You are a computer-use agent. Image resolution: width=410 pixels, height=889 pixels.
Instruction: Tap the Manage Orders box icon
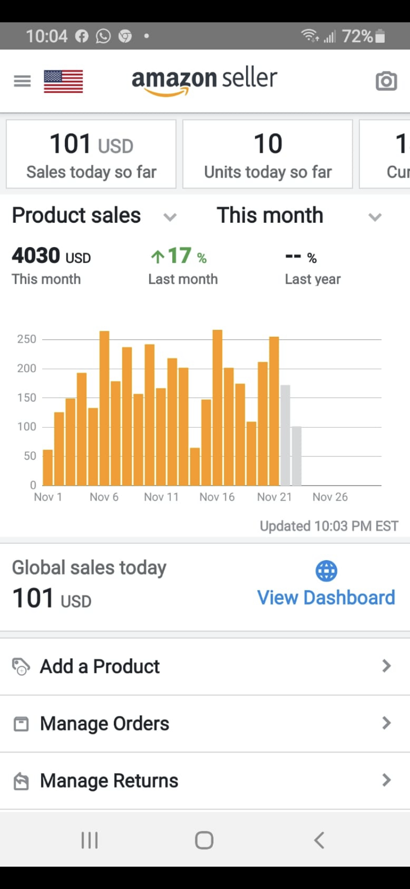pos(21,724)
